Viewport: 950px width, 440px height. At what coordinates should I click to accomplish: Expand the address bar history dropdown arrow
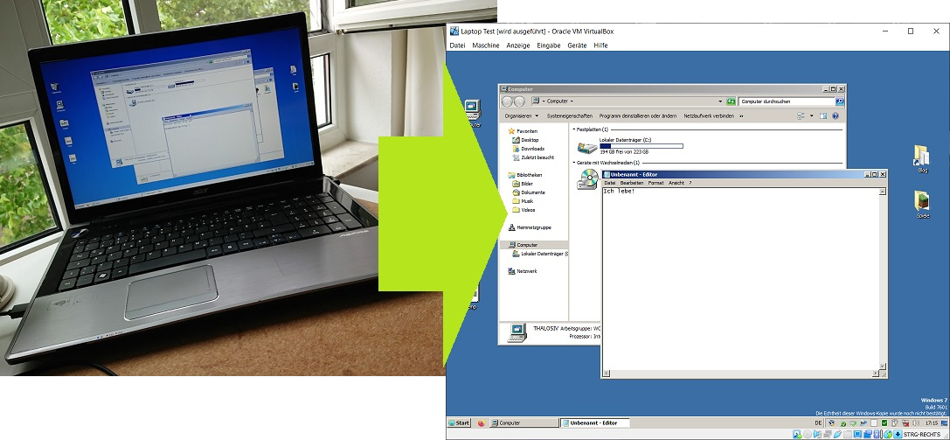tap(719, 101)
